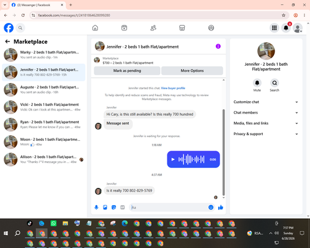Open Marky conversation in list
Viewport: 310px width, 248px height.
point(43,55)
